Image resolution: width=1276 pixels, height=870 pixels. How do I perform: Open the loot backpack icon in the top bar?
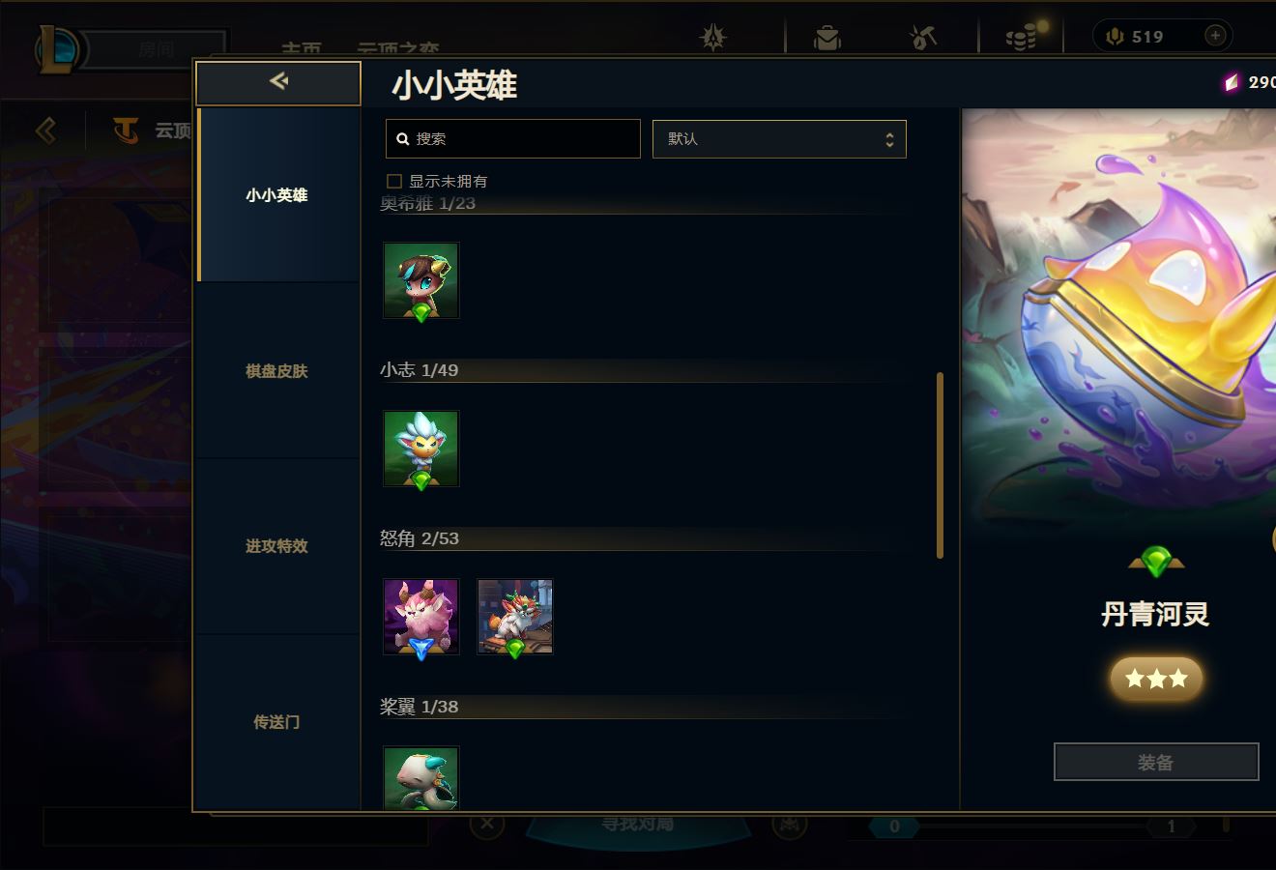[x=826, y=38]
